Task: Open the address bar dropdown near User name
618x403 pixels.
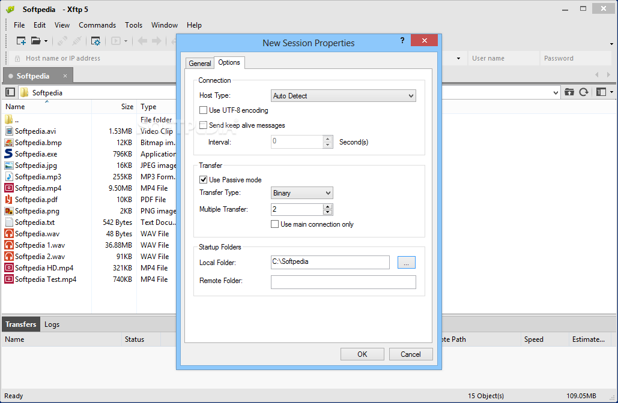Action: click(x=458, y=59)
